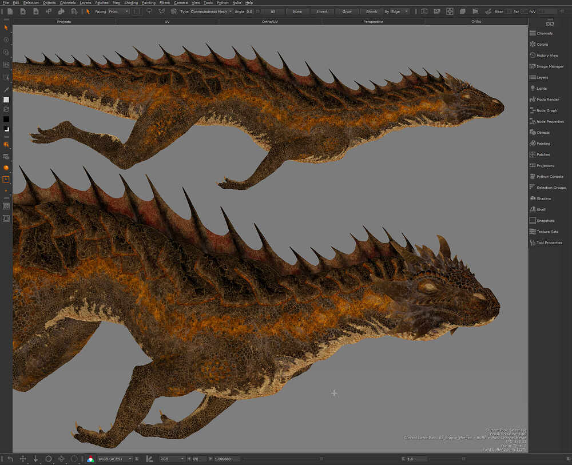
Task: Show the Patches palette
Action: [x=539, y=154]
